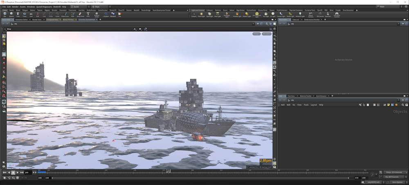Click the Play forward button

[18, 172]
